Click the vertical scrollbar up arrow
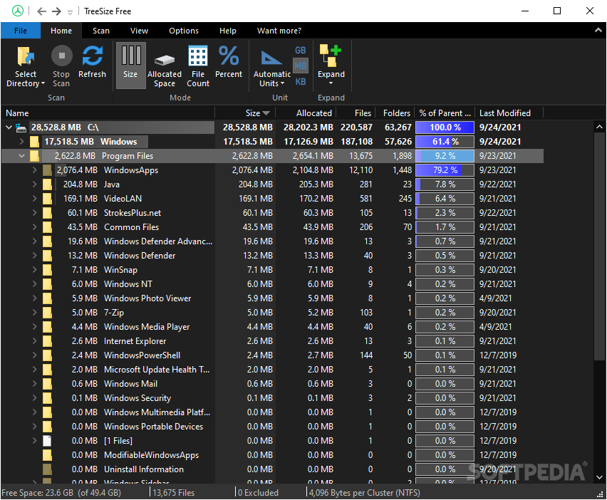The image size is (607, 500). [x=599, y=127]
